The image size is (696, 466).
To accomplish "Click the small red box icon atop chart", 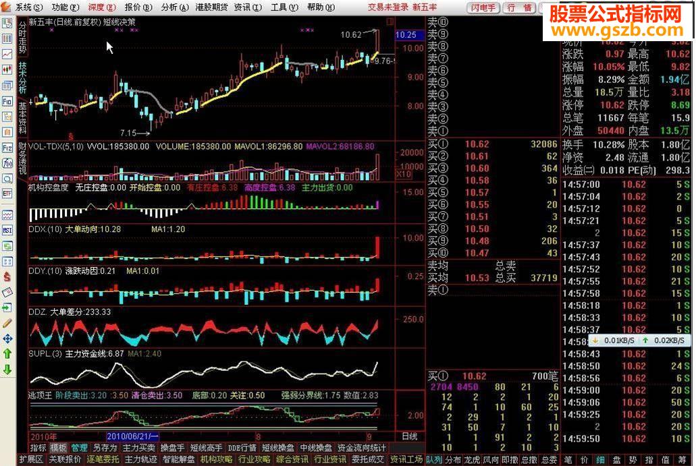I will (390, 22).
